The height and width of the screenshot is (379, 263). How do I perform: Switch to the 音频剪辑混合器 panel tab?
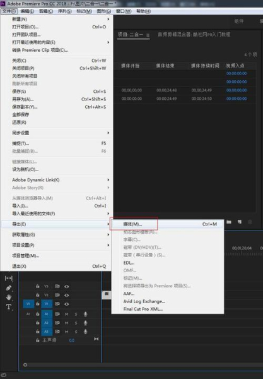pos(194,35)
